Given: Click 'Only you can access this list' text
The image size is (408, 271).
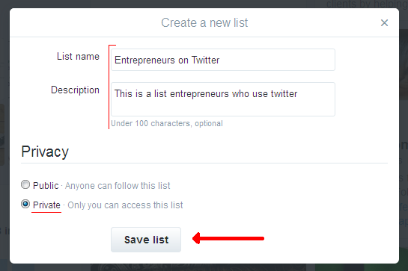Looking at the screenshot, I should (x=125, y=205).
